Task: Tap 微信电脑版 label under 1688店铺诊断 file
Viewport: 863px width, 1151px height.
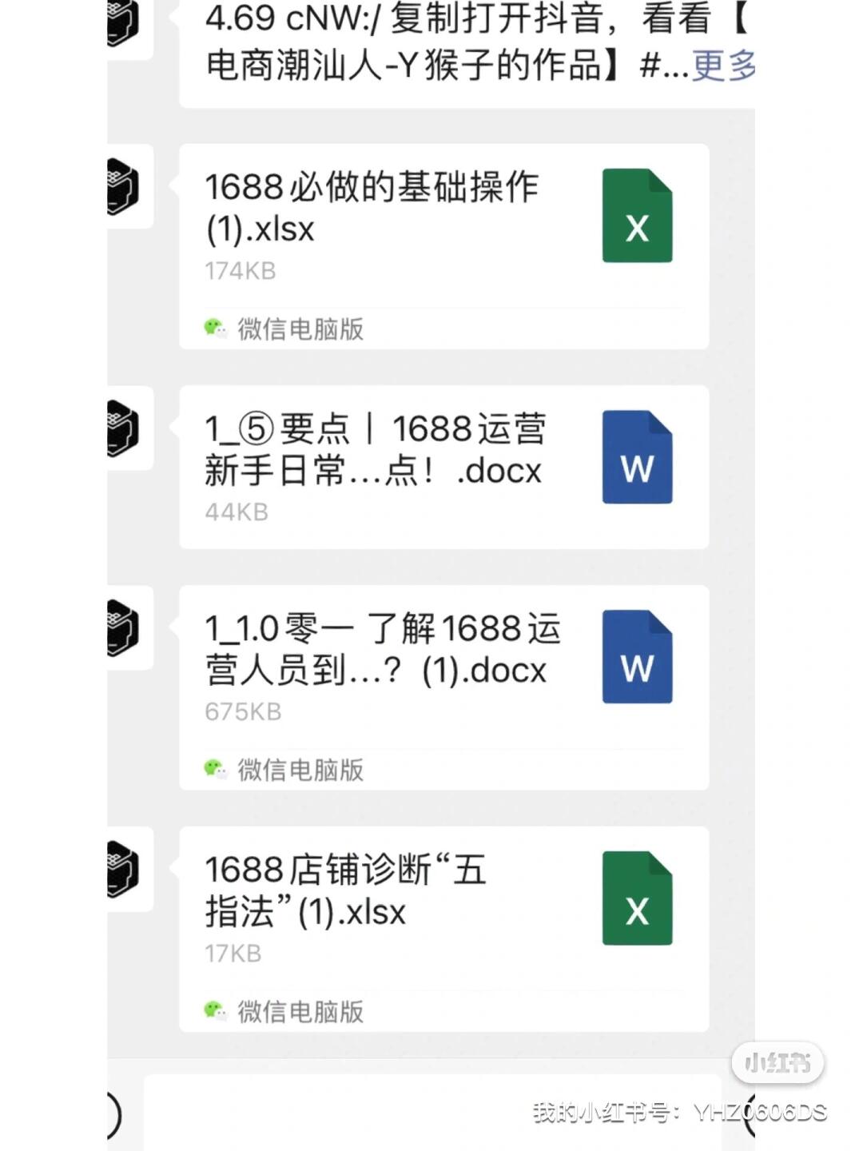Action: pos(300,1011)
